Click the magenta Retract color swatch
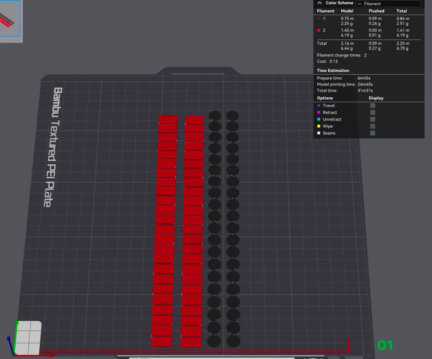Viewport: 432px width, 359px height. [319, 112]
